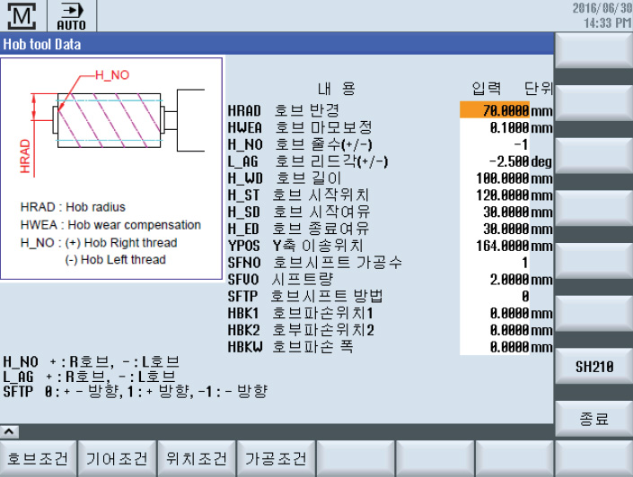Edit the SFVO shift amount value
Viewport: 633px width, 477px height.
tap(495, 279)
